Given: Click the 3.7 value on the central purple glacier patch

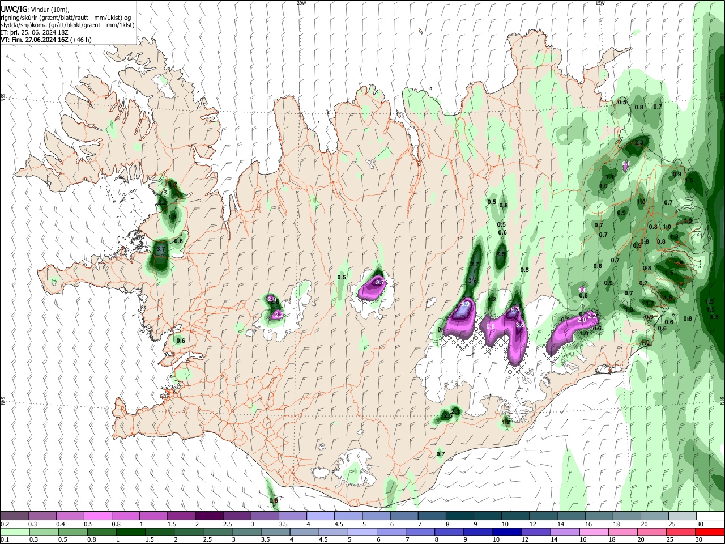Looking at the screenshot, I should click(380, 282).
